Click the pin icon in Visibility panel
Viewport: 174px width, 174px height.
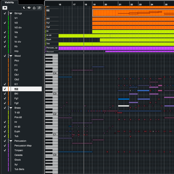tap(5, 8)
